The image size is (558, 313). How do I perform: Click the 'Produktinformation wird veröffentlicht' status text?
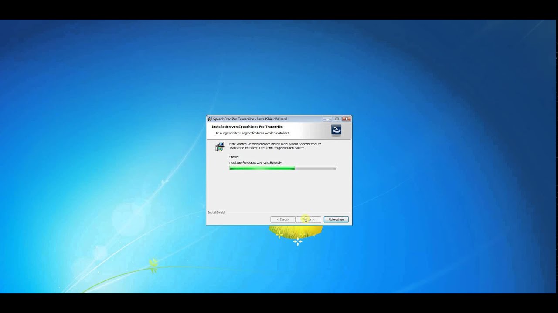click(256, 163)
